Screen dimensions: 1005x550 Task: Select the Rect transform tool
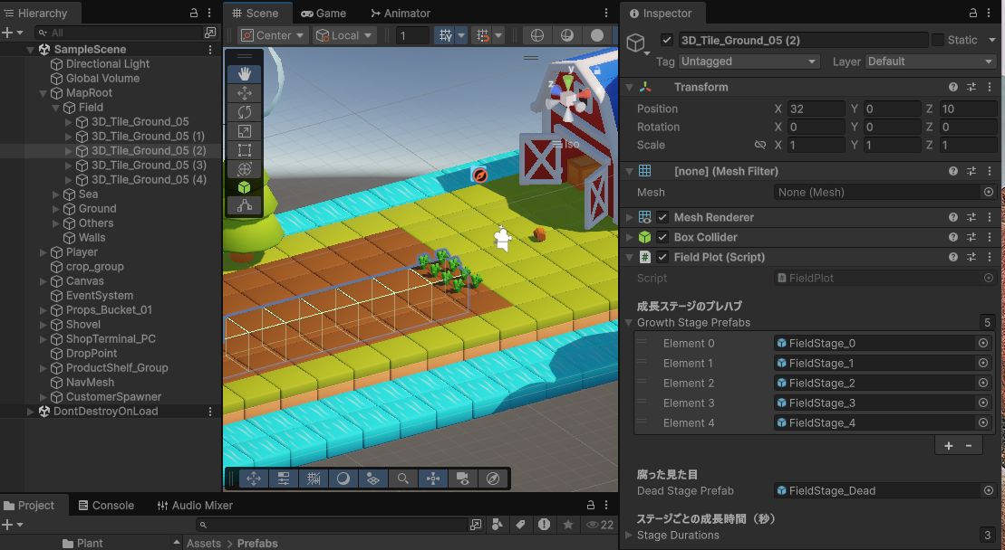244,150
